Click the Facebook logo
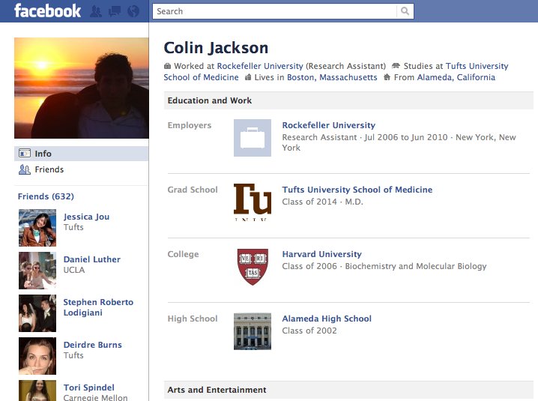Image resolution: width=538 pixels, height=401 pixels. coord(47,10)
